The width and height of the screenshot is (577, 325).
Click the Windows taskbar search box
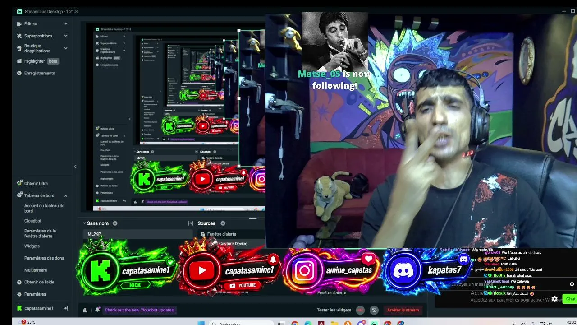(x=240, y=323)
